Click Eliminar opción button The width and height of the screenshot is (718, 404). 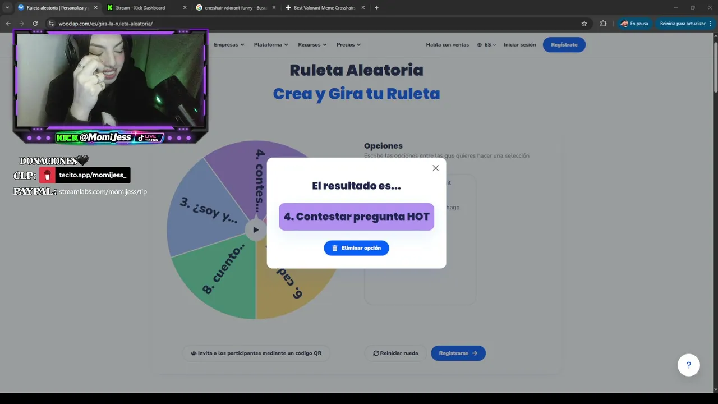coord(356,248)
